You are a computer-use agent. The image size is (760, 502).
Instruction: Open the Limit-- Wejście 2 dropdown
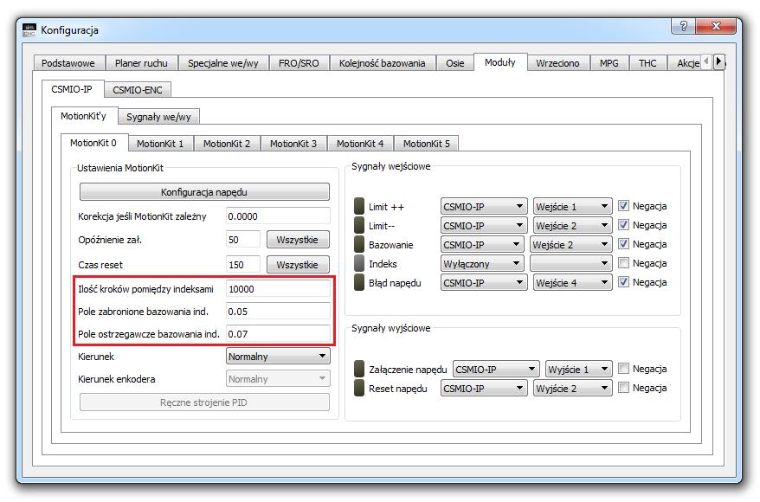pyautogui.click(x=572, y=226)
